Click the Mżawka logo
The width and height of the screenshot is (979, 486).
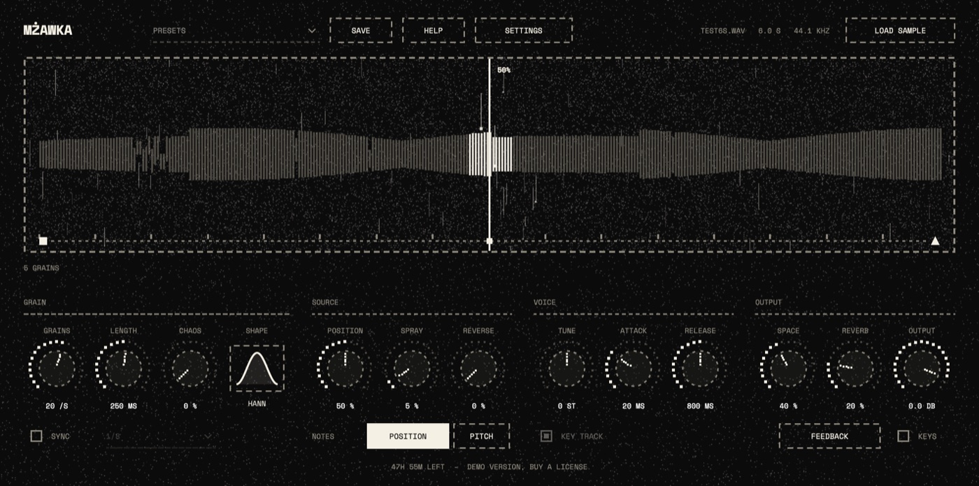(x=48, y=30)
